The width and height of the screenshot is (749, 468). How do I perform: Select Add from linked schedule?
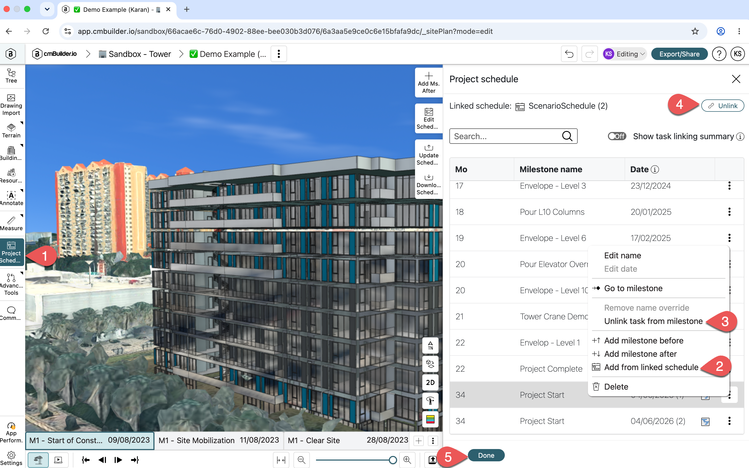[651, 367]
